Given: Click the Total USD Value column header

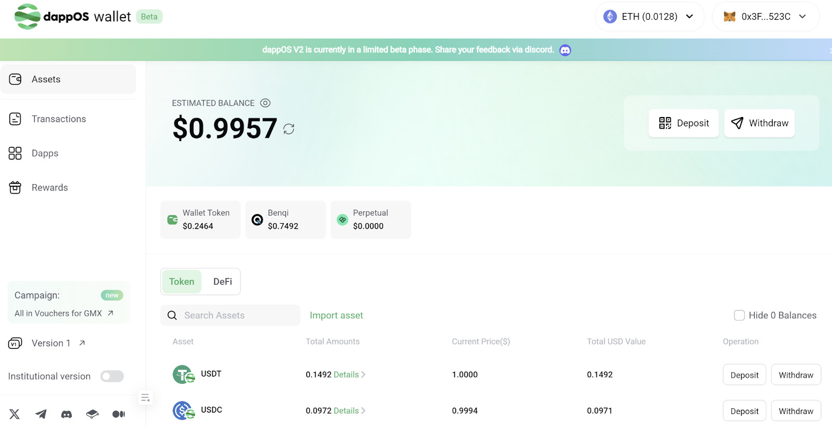Looking at the screenshot, I should click(x=616, y=342).
